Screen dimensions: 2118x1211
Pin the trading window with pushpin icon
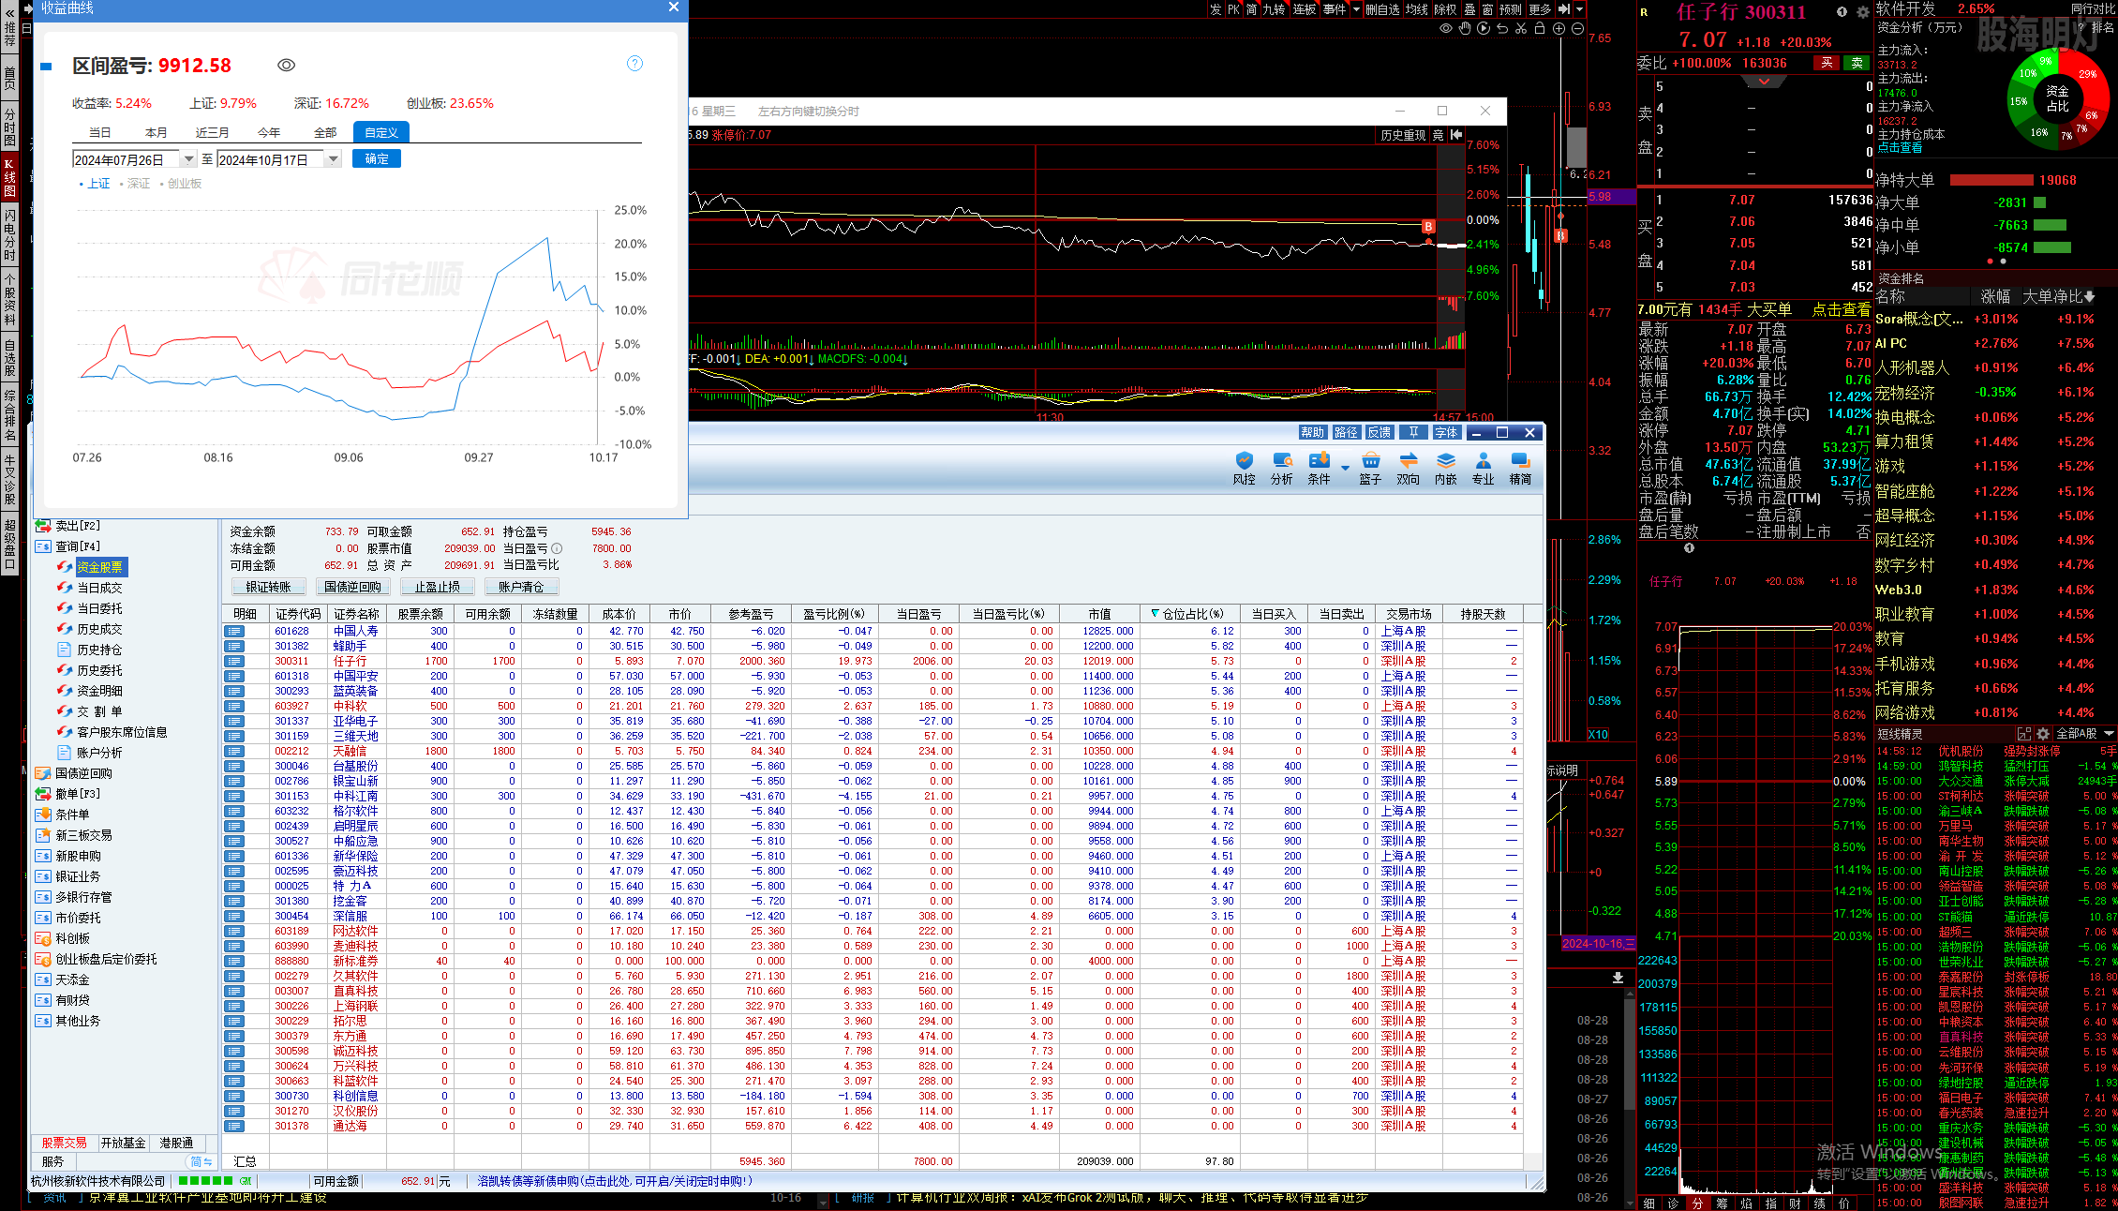click(x=1413, y=432)
